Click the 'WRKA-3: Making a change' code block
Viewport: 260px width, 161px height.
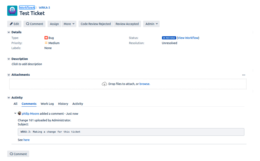131,132
